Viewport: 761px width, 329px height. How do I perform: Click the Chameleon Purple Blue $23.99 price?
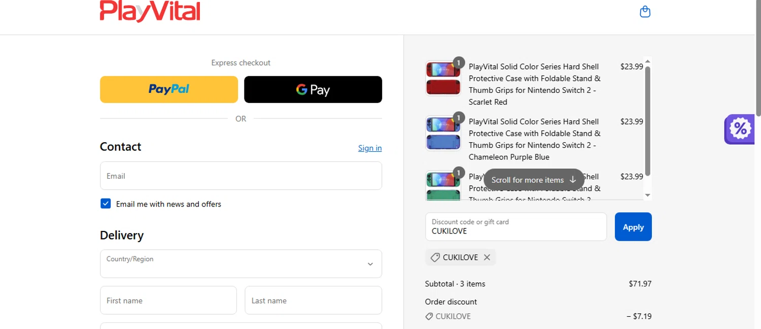click(632, 121)
